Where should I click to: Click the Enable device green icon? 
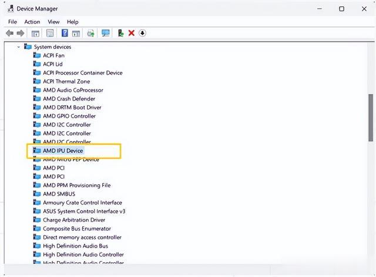tap(120, 33)
